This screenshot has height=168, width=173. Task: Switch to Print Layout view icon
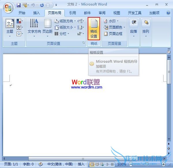(92, 164)
